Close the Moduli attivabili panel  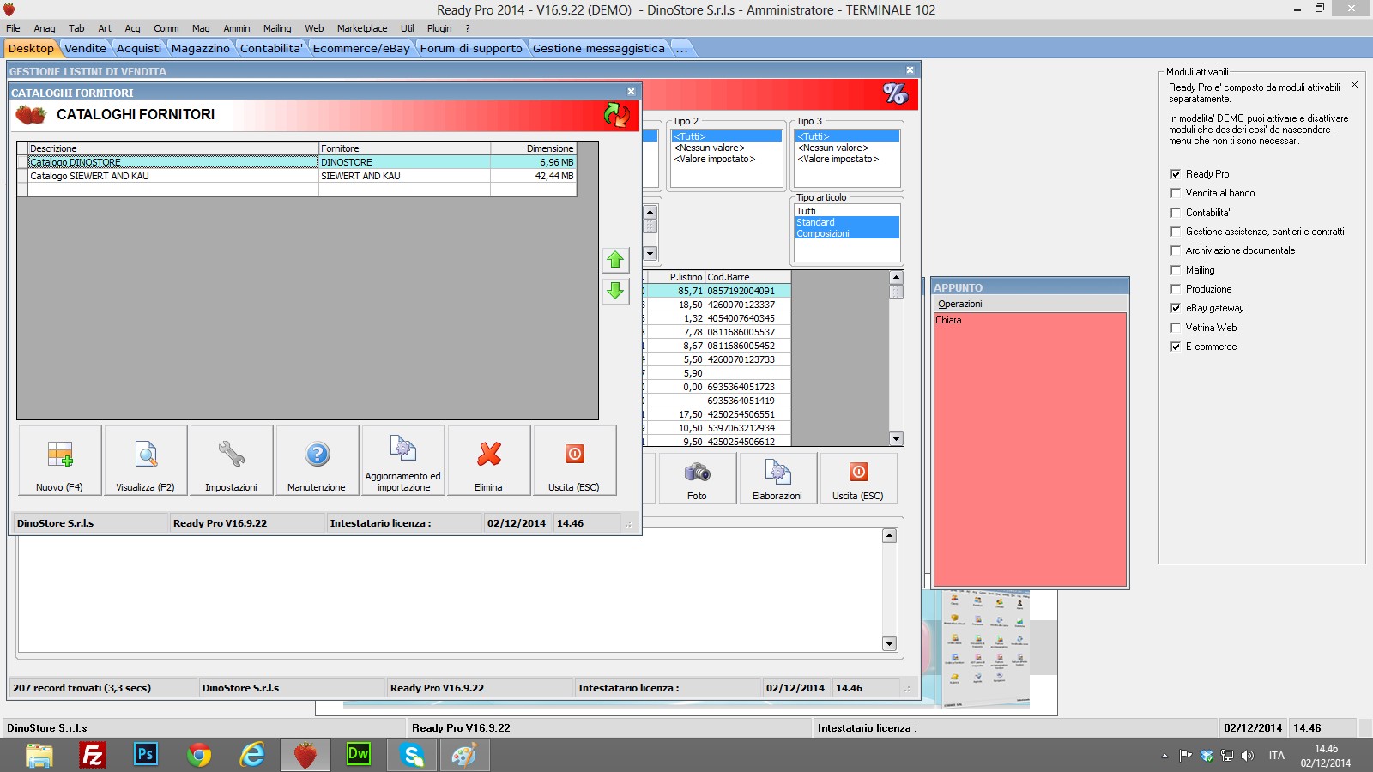(x=1354, y=84)
